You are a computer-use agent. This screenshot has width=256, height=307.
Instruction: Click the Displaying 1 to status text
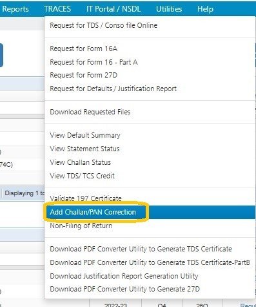pyautogui.click(x=25, y=193)
